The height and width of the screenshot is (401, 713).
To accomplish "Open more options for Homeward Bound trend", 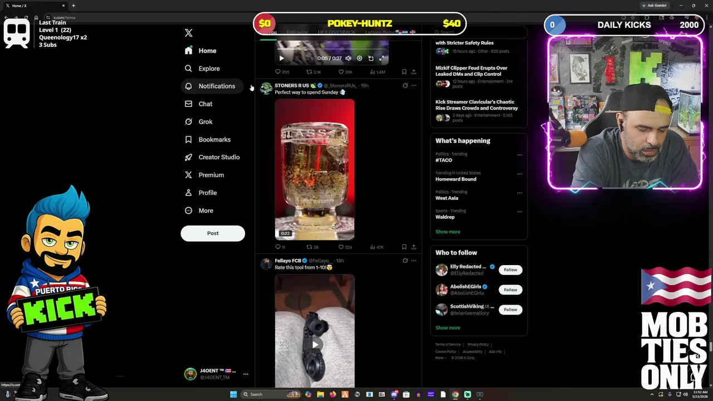I will [x=519, y=174].
